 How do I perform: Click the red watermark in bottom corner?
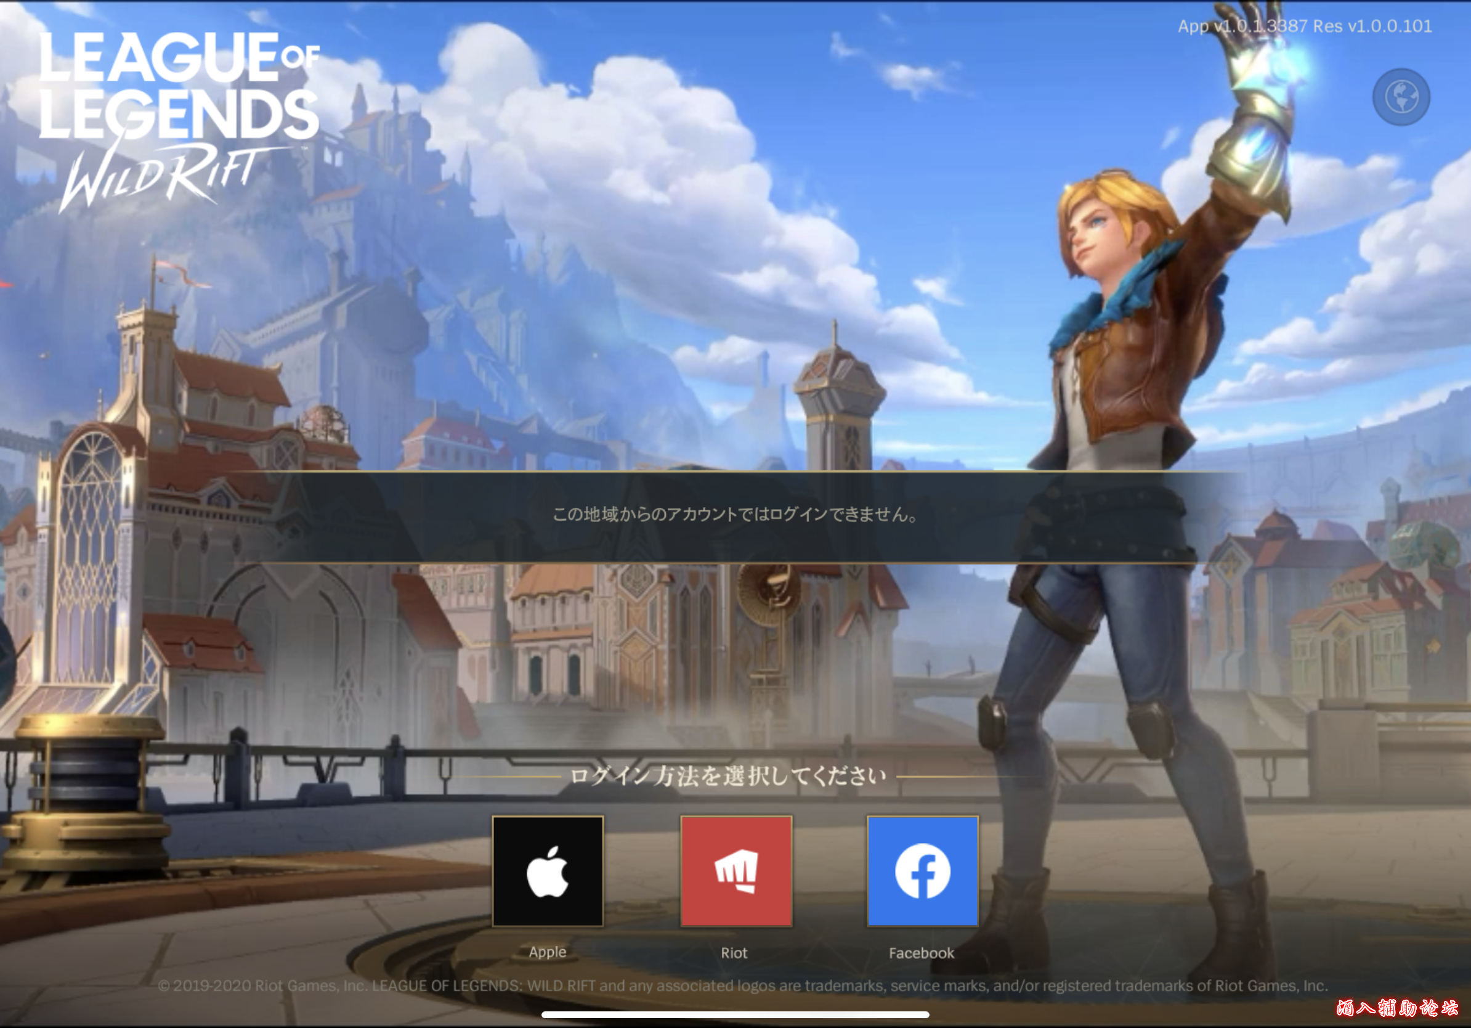coord(1396,1008)
